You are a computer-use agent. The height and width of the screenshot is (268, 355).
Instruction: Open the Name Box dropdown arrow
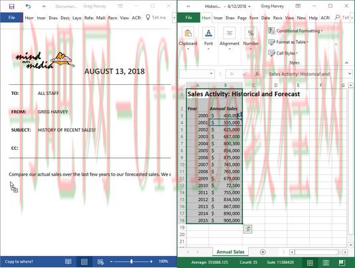(x=211, y=74)
